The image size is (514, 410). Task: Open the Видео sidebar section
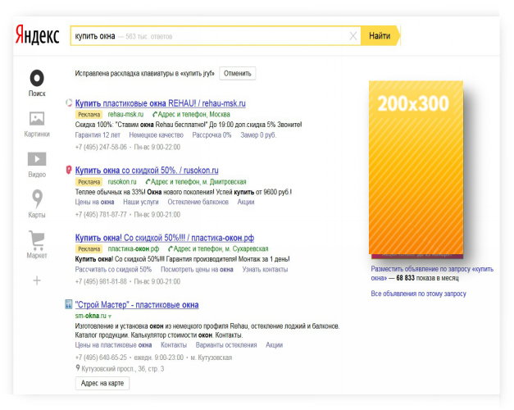pyautogui.click(x=37, y=165)
